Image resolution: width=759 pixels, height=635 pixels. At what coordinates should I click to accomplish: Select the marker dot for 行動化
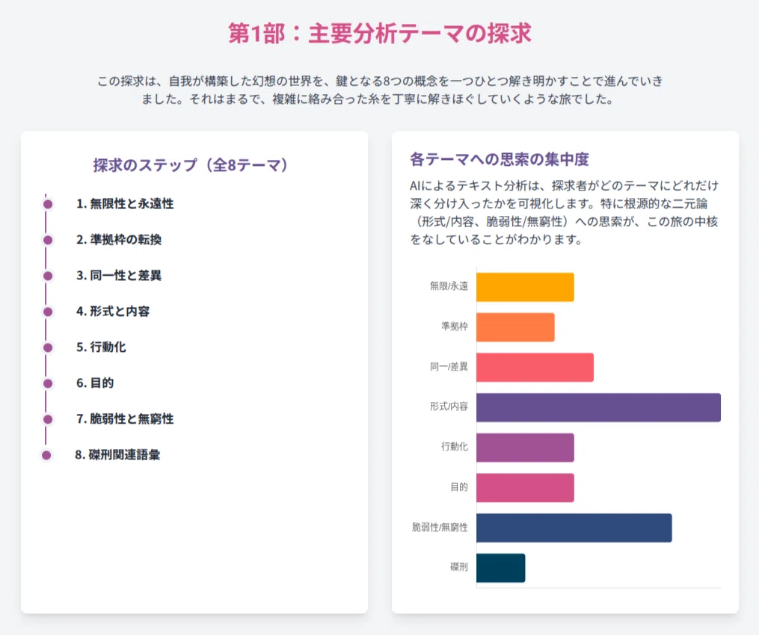coord(47,347)
